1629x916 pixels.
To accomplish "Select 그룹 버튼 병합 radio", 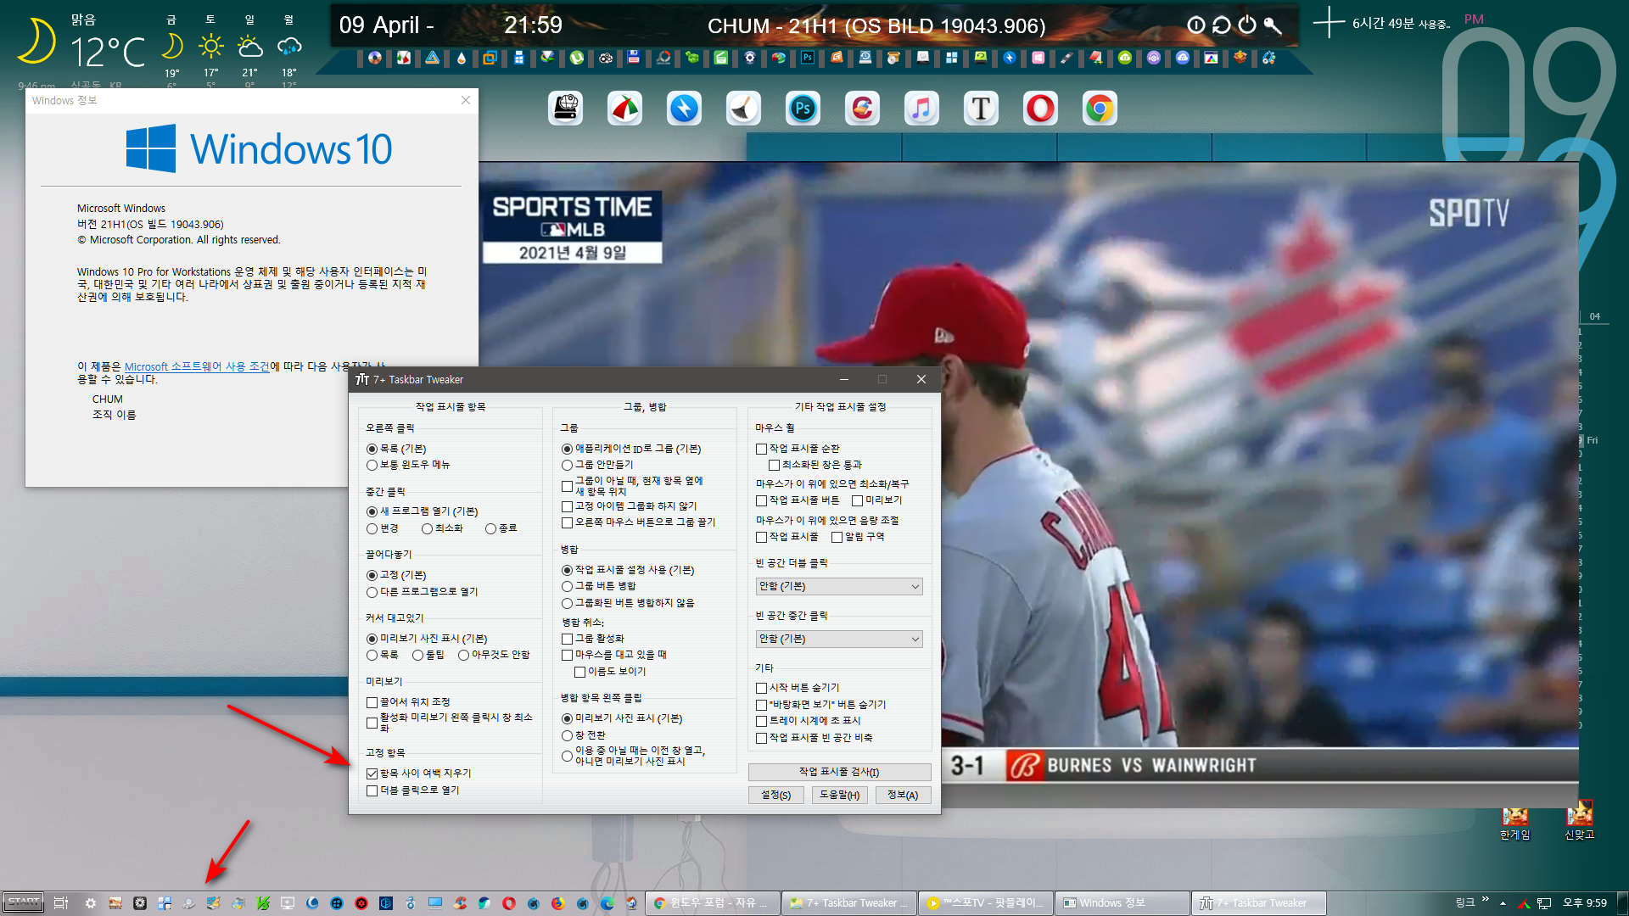I will [x=567, y=586].
